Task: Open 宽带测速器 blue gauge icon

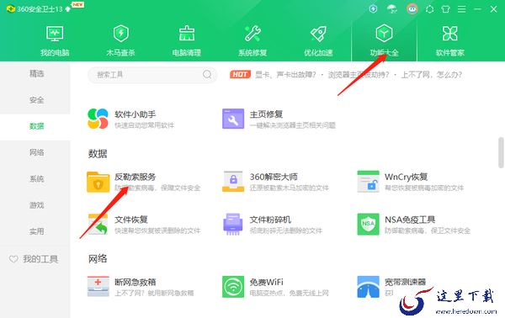Action: click(x=368, y=287)
